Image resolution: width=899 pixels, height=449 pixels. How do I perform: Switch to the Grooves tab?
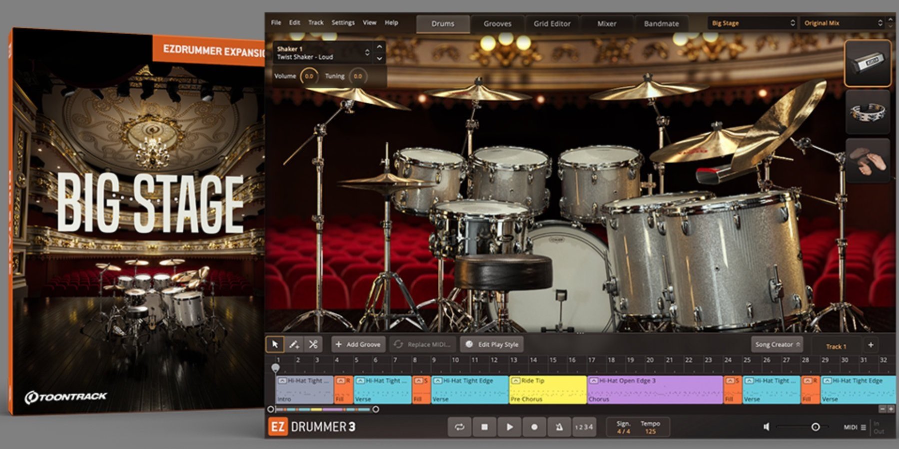click(497, 23)
